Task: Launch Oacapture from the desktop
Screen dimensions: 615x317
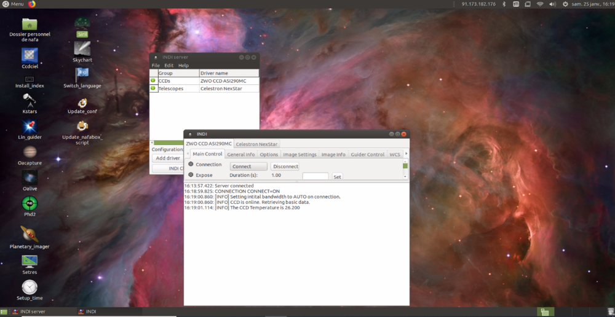Action: 30,155
